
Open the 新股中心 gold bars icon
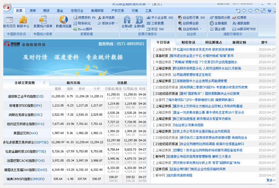pos(23,20)
